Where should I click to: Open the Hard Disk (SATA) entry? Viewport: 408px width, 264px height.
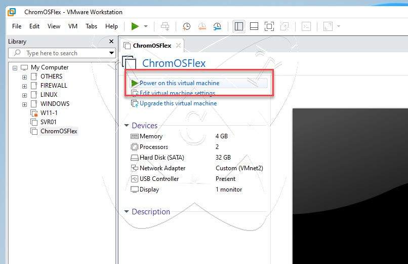[162, 158]
